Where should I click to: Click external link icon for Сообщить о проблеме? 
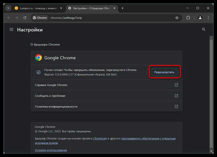tap(176, 96)
